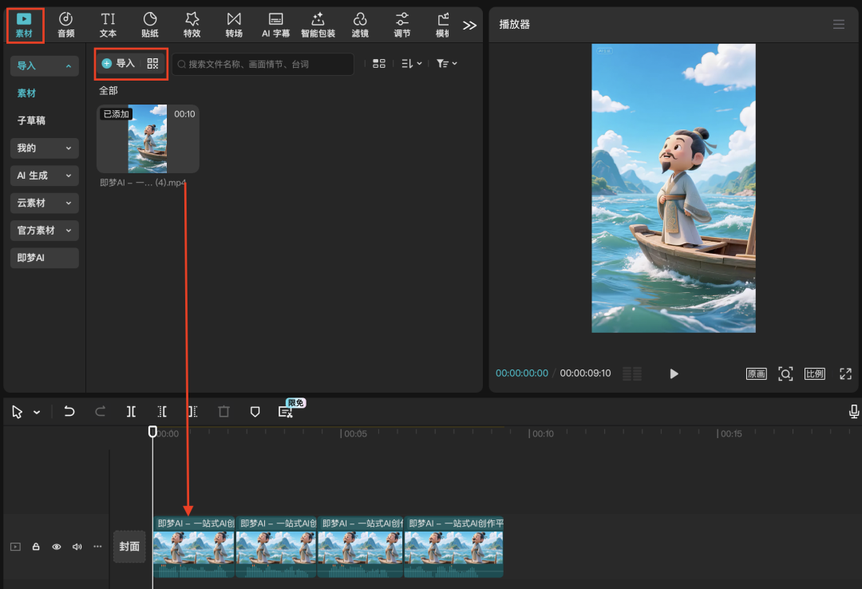Open the 特效 (effects) panel
The height and width of the screenshot is (589, 862).
[x=192, y=24]
